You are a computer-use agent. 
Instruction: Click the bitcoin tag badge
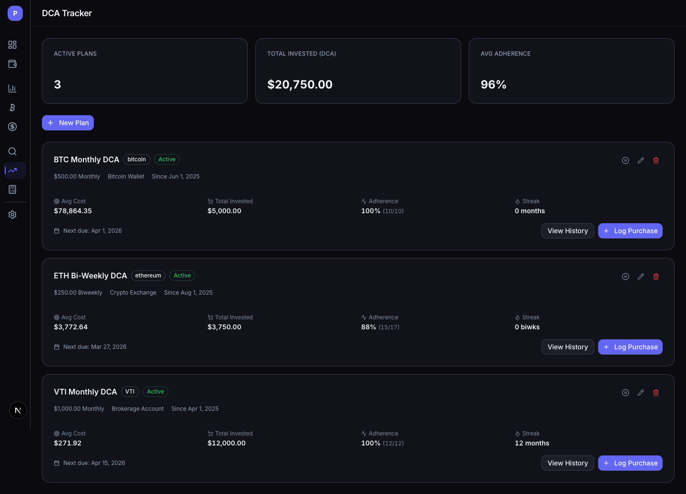[137, 159]
